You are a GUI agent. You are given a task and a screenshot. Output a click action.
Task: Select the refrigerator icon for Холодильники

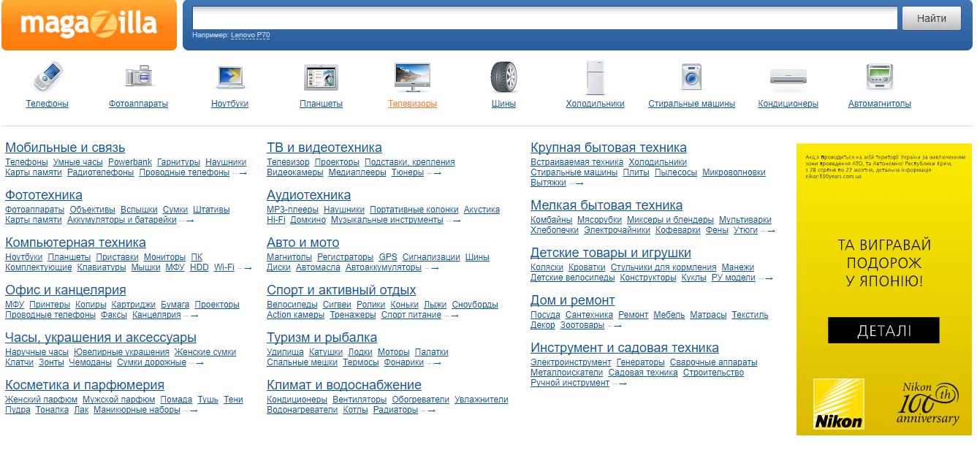coord(595,77)
